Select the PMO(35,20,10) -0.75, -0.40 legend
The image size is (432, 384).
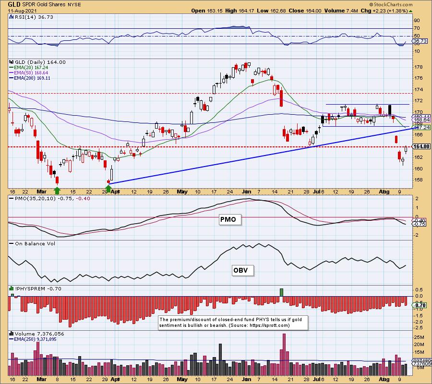(x=49, y=198)
